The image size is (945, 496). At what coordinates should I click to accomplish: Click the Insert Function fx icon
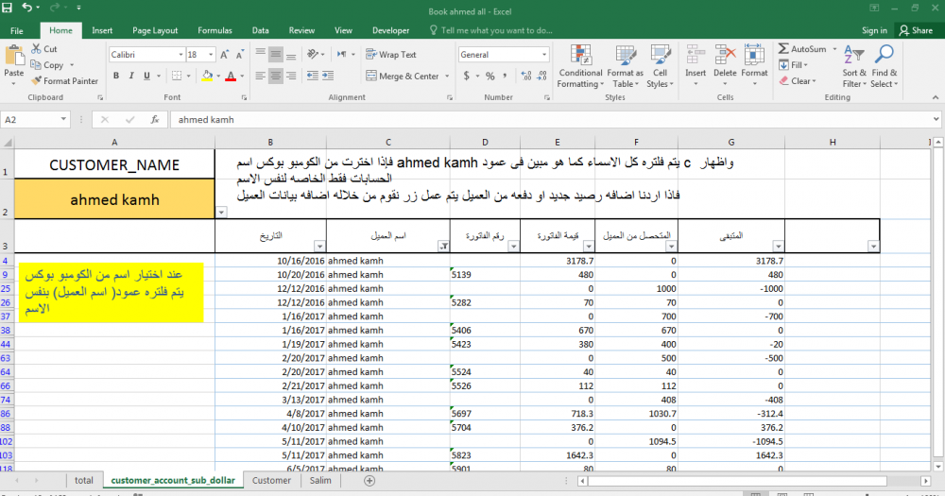click(155, 119)
